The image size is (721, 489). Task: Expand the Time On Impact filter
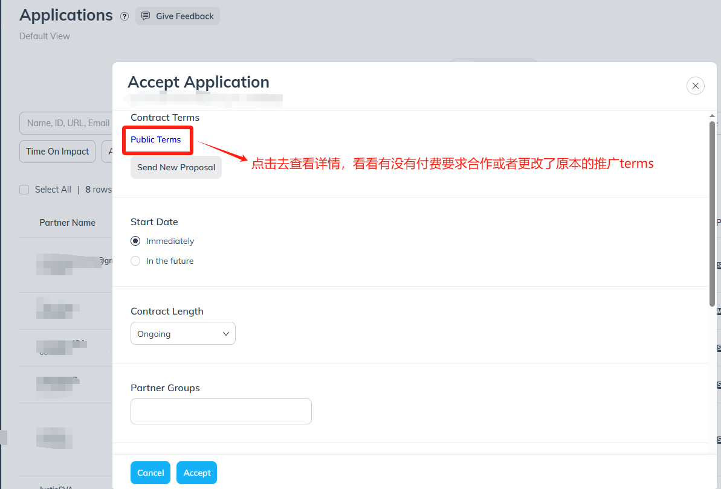click(57, 151)
